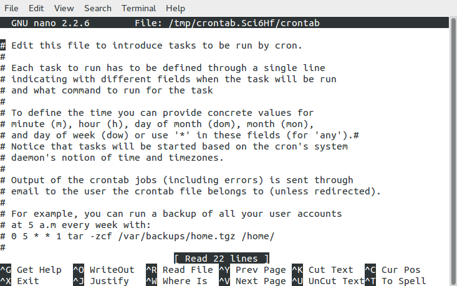Viewport: 457px width, 286px height.
Task: Open the Terminal menu
Action: coord(139,8)
